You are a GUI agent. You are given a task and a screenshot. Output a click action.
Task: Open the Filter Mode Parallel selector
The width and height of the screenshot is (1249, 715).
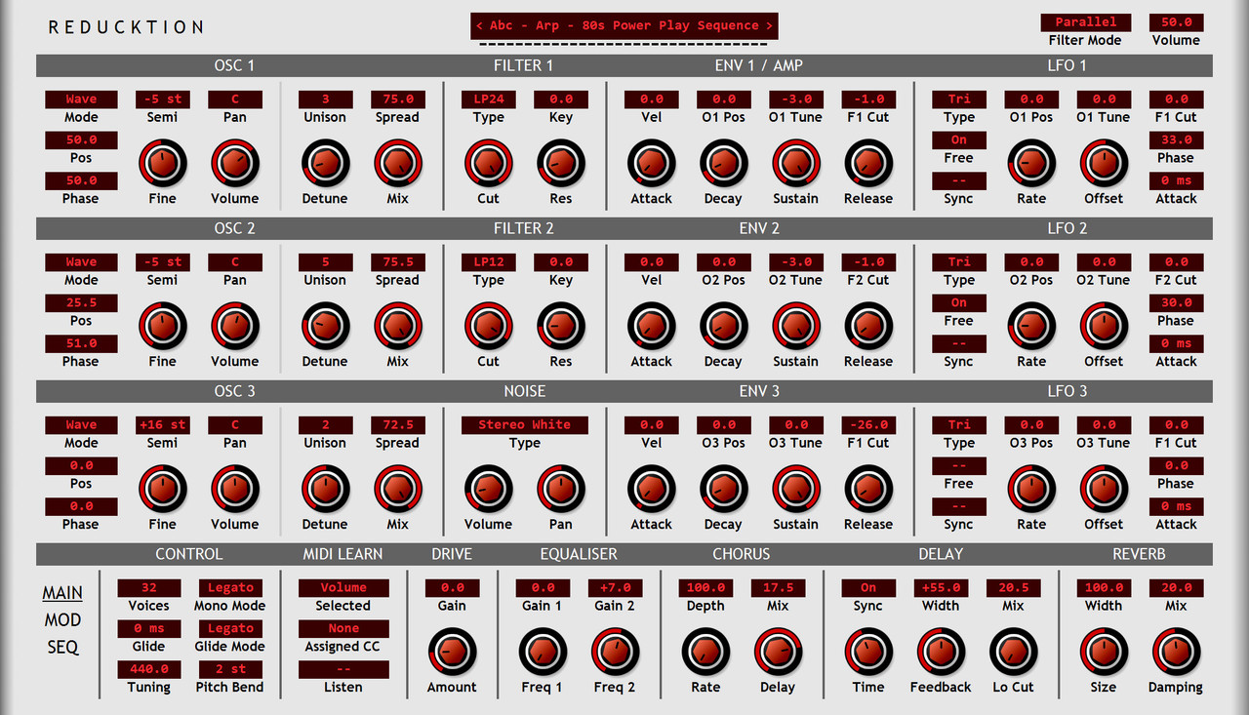click(x=1085, y=21)
